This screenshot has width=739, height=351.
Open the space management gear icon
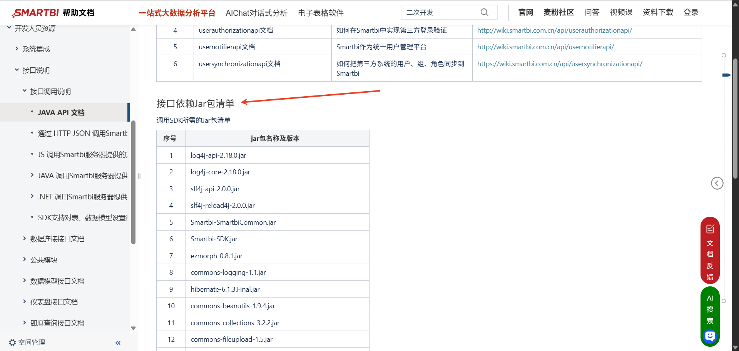12,343
